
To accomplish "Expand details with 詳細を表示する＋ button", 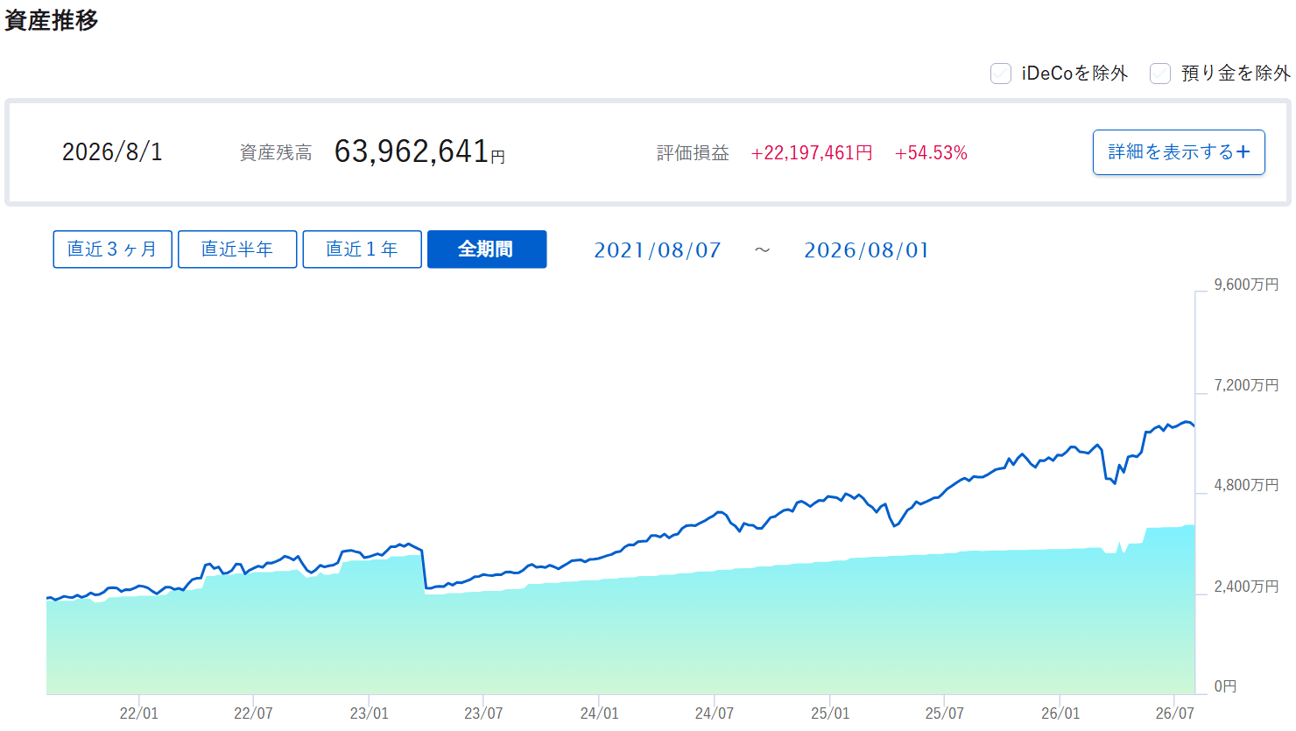I will 1179,152.
